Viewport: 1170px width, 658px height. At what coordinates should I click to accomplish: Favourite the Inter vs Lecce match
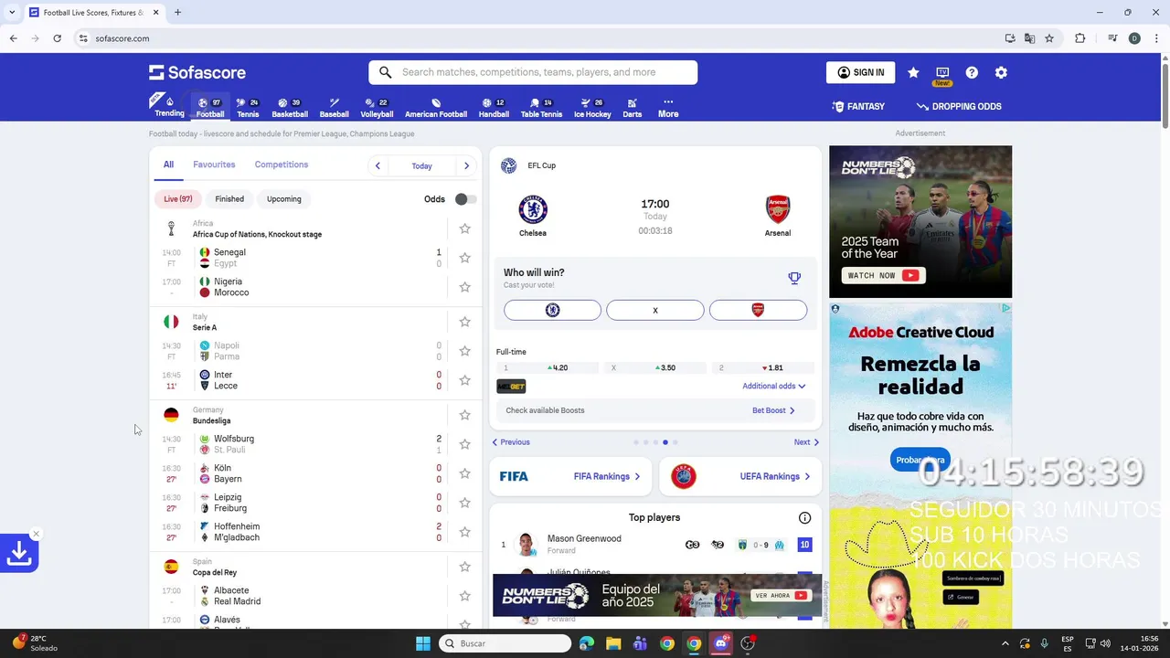(x=464, y=380)
